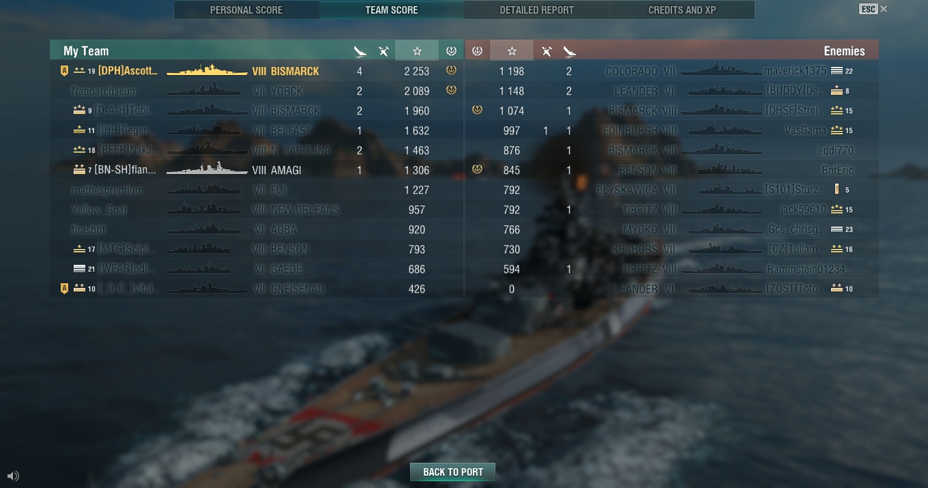This screenshot has height=488, width=928.
Task: Close results with the ESC button
Action: coord(868,9)
